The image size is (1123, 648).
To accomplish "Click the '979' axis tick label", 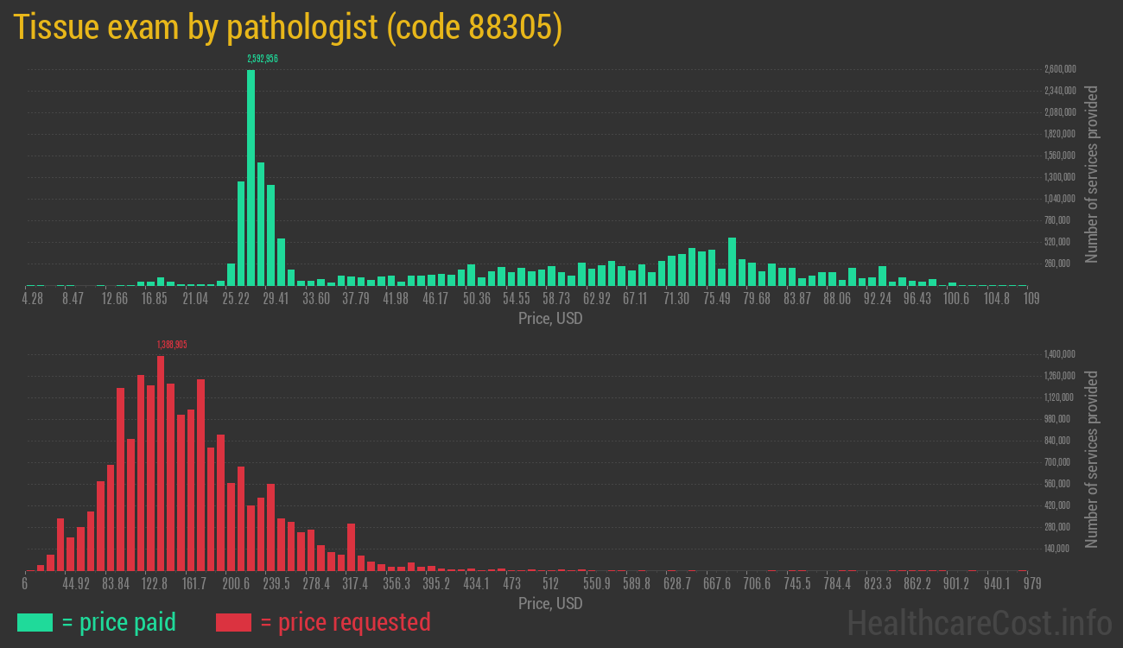I will (1031, 584).
